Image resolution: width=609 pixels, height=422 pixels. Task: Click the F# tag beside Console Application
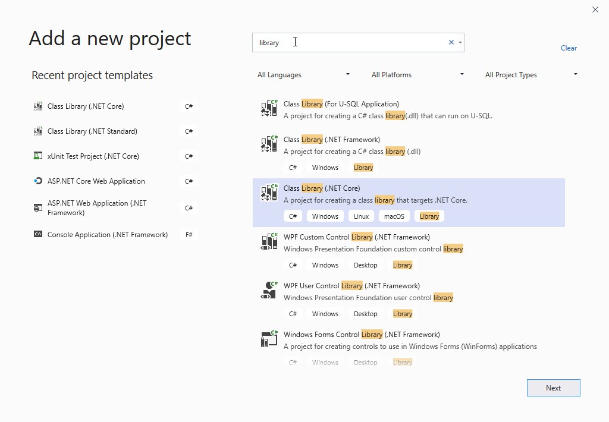pyautogui.click(x=189, y=235)
